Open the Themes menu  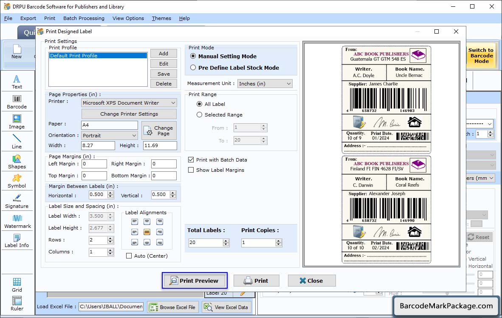pos(161,18)
